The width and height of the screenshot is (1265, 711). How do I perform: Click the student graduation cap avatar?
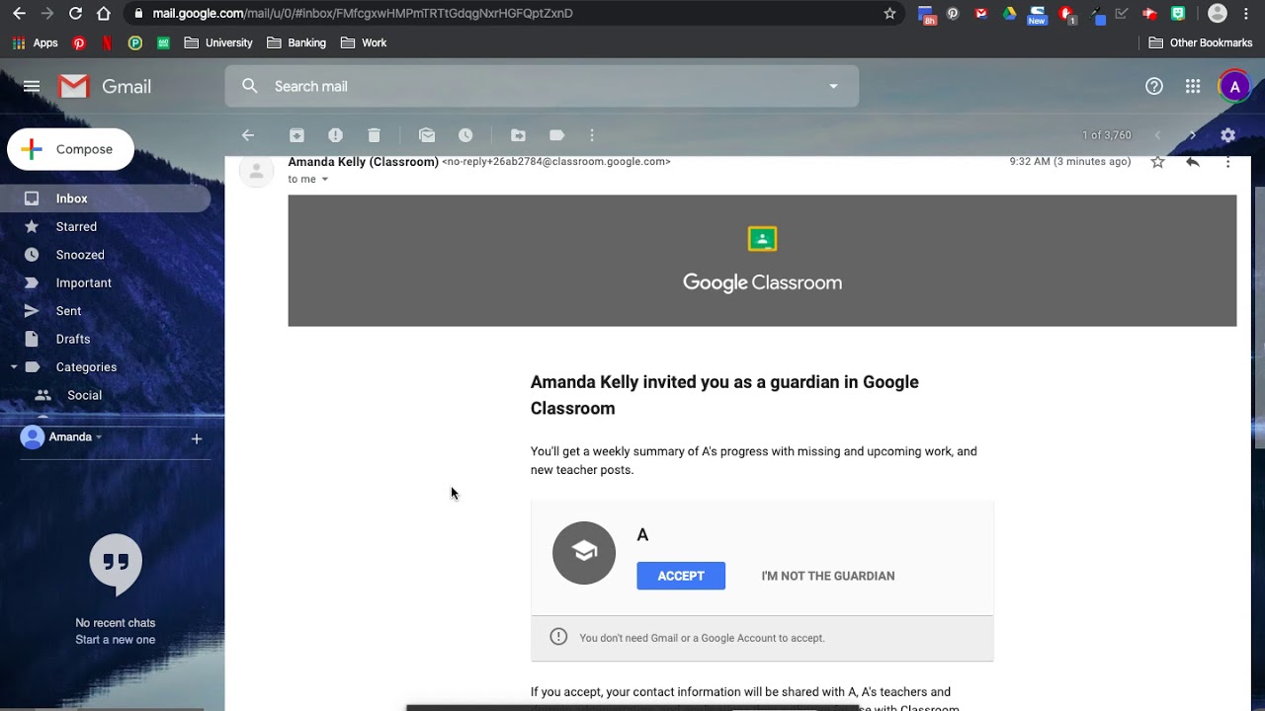click(x=584, y=553)
